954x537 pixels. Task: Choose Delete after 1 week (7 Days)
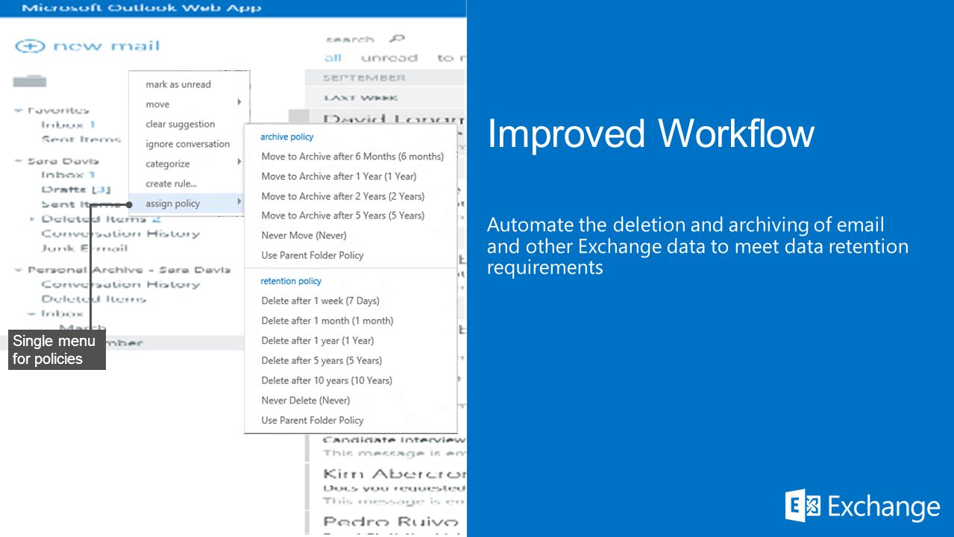tap(321, 301)
